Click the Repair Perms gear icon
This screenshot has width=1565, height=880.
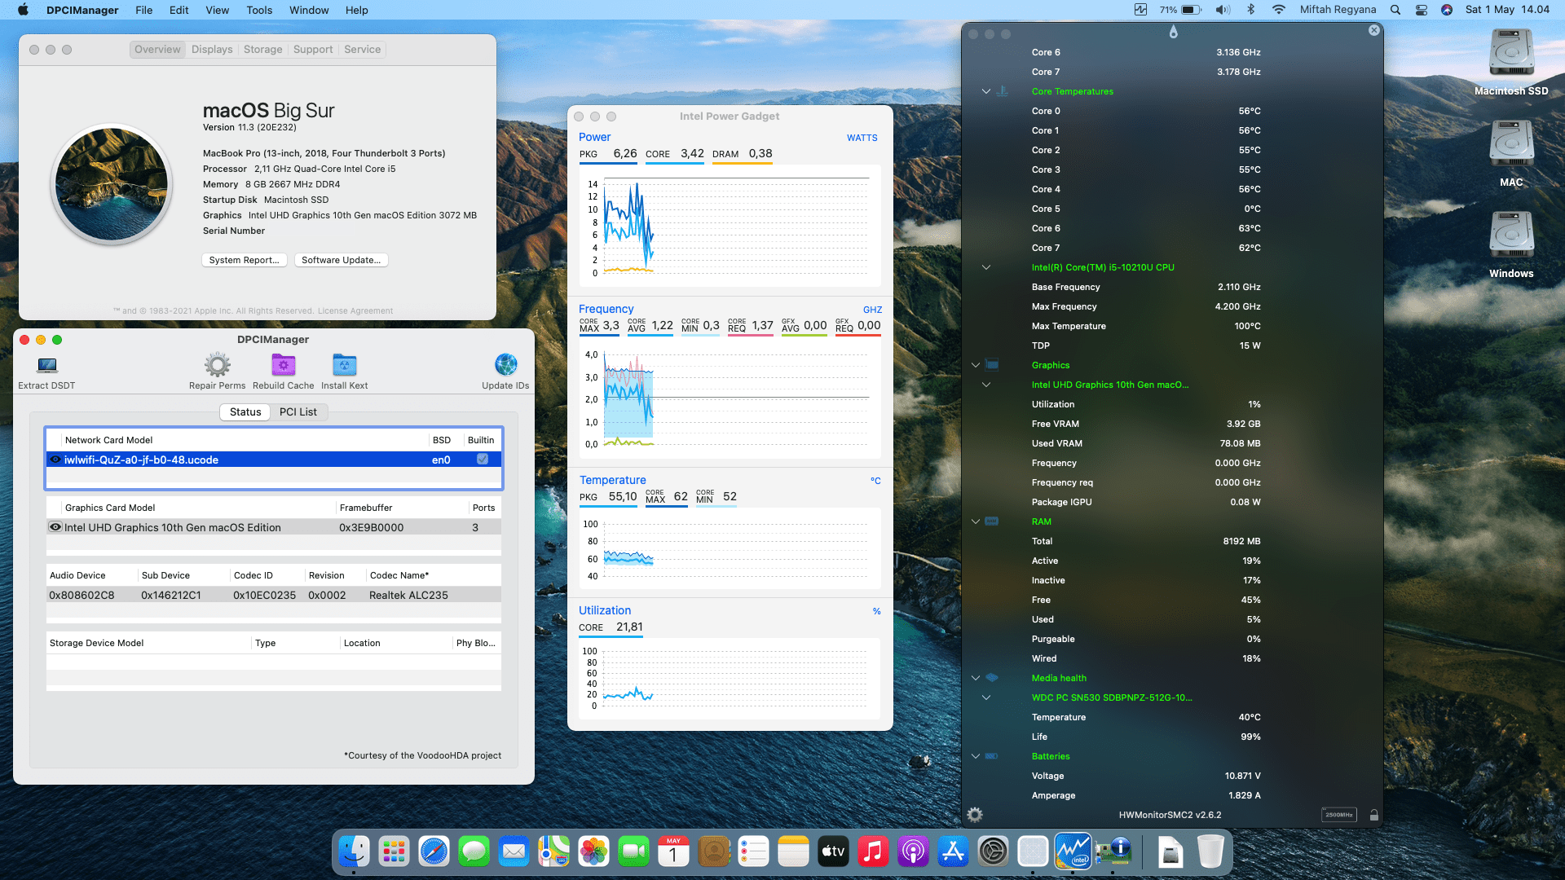click(x=217, y=365)
